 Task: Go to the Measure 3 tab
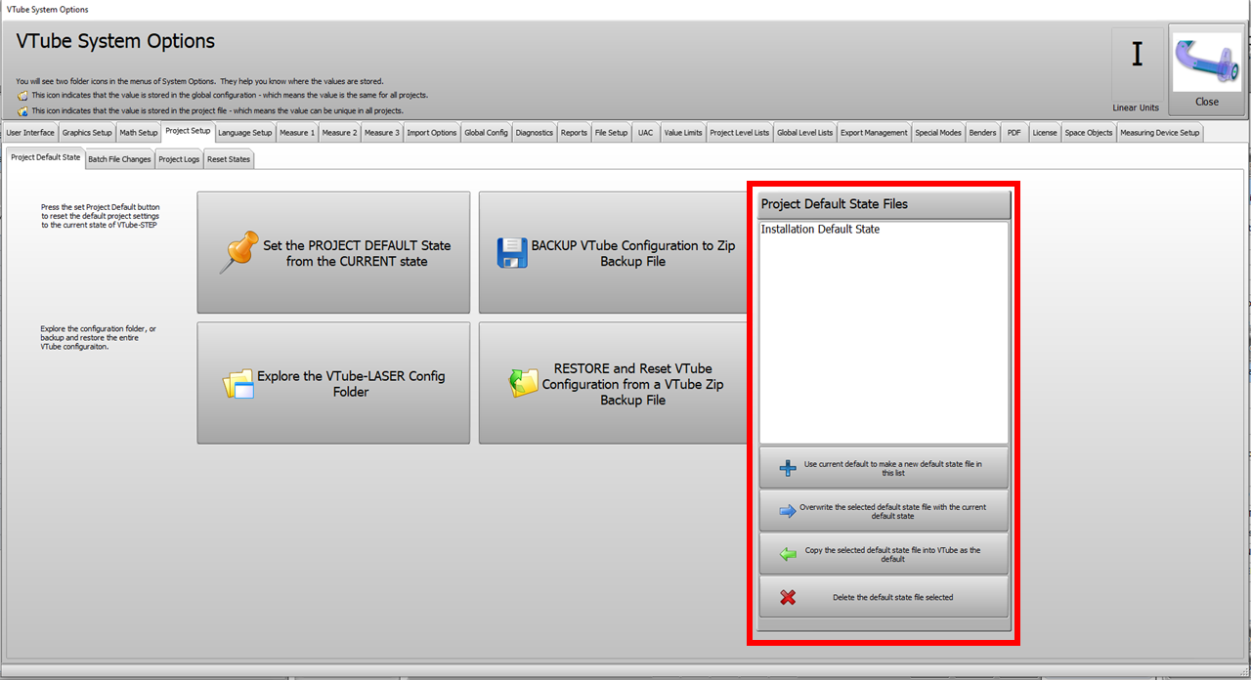click(382, 133)
